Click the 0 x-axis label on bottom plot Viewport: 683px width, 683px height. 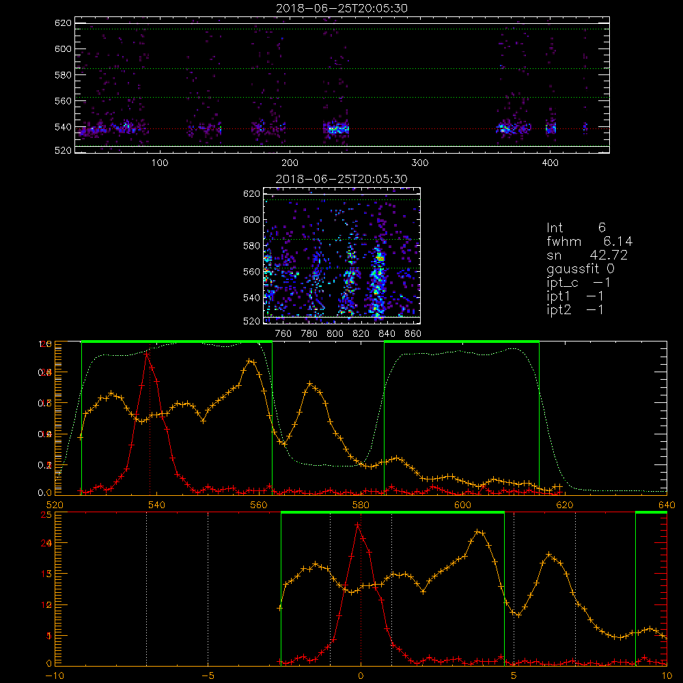click(x=361, y=675)
